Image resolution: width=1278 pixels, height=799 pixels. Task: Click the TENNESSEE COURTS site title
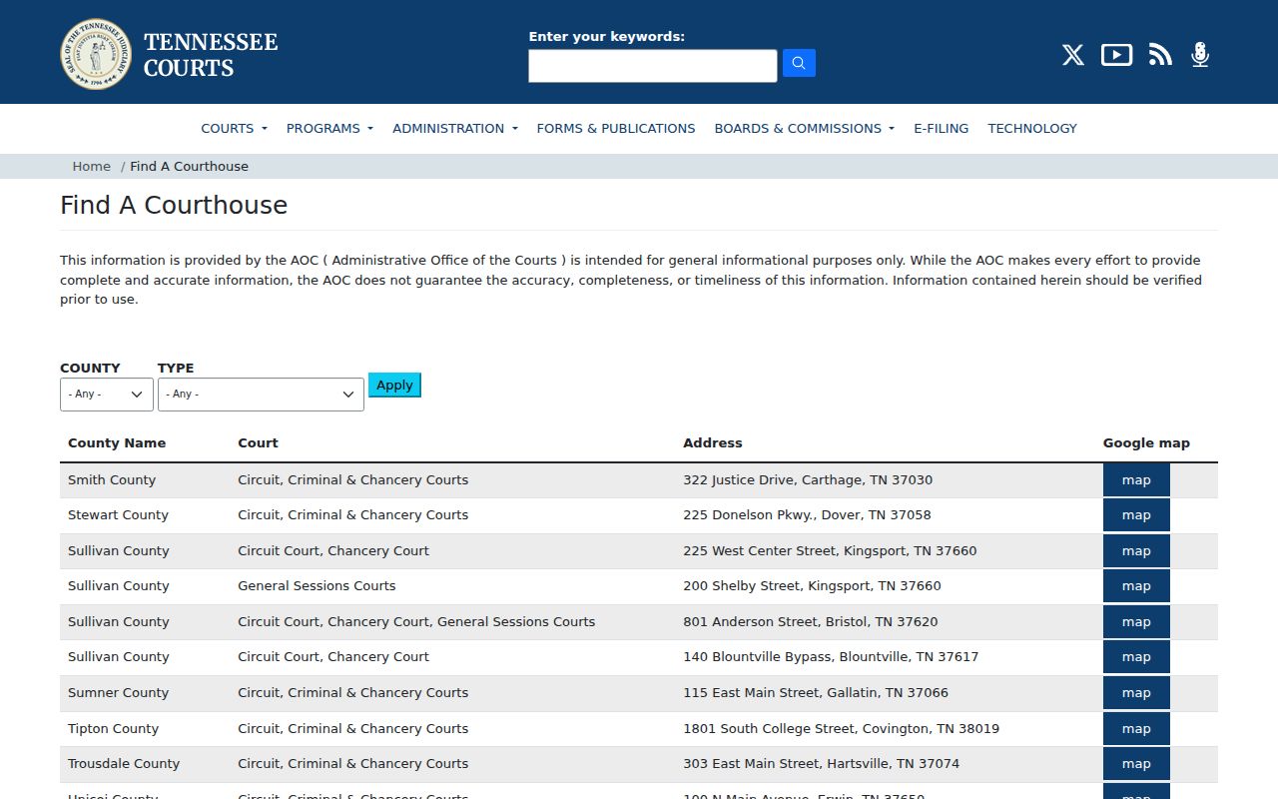pyautogui.click(x=211, y=55)
